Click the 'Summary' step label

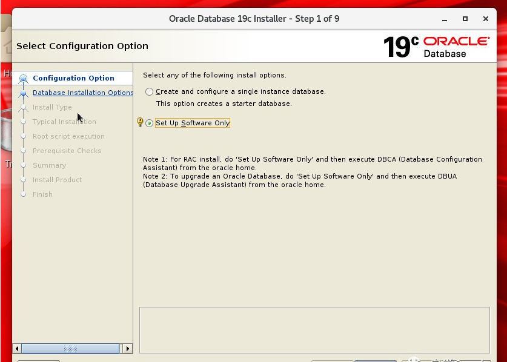(x=50, y=165)
